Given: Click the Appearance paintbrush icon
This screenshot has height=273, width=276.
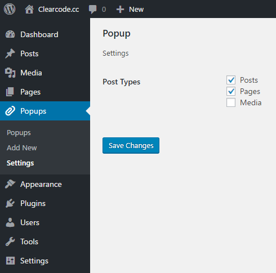Looking at the screenshot, I should pos(10,184).
